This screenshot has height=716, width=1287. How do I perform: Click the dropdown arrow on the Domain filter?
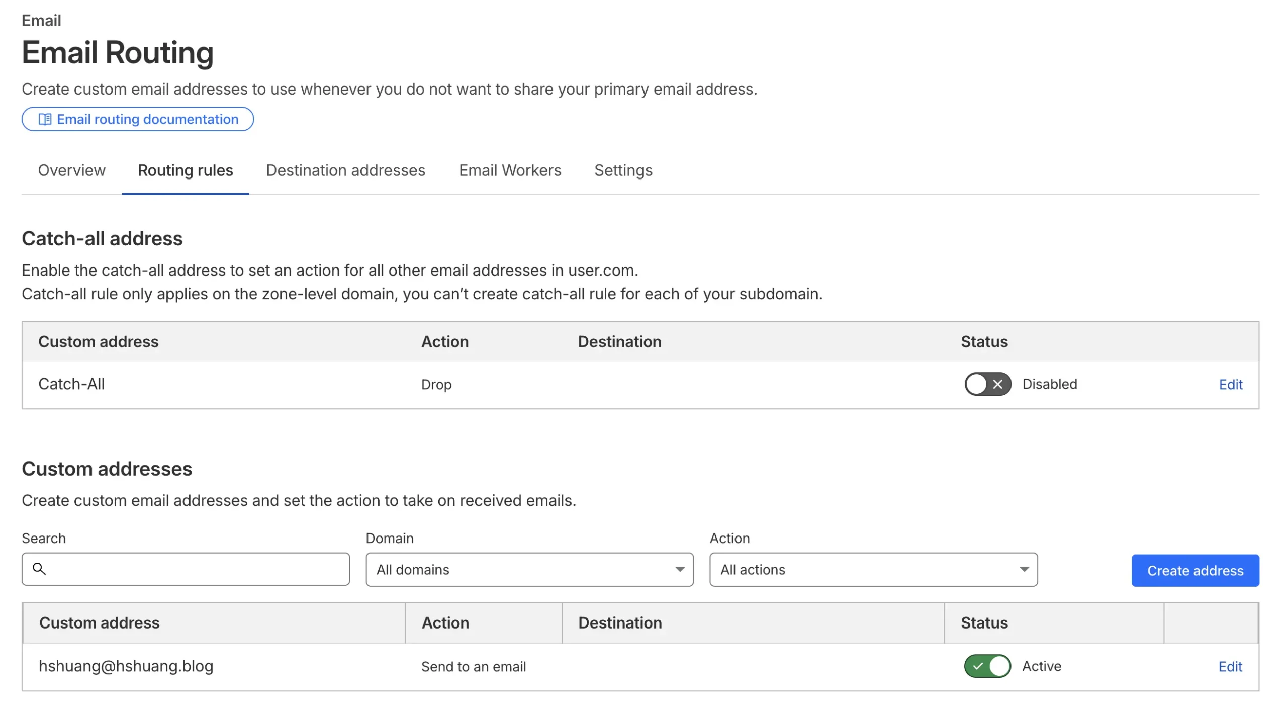(x=680, y=569)
